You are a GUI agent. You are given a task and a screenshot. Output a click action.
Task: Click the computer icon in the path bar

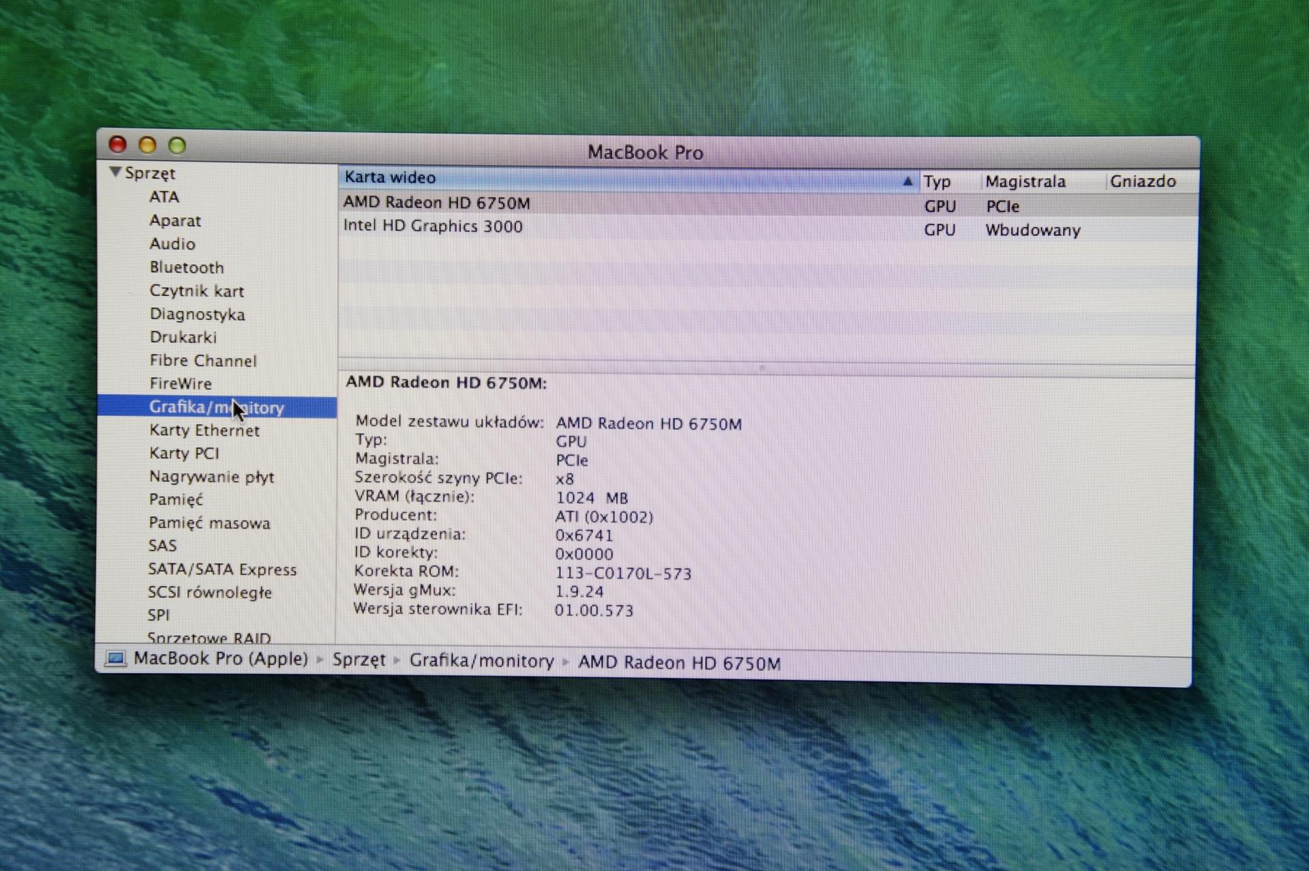click(x=116, y=659)
